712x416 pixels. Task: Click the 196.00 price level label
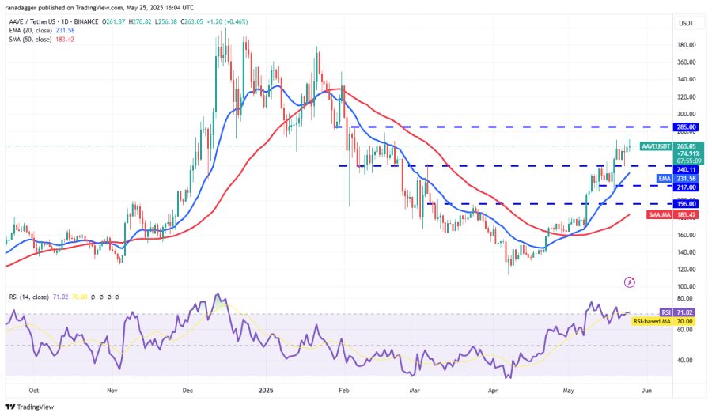pos(686,204)
